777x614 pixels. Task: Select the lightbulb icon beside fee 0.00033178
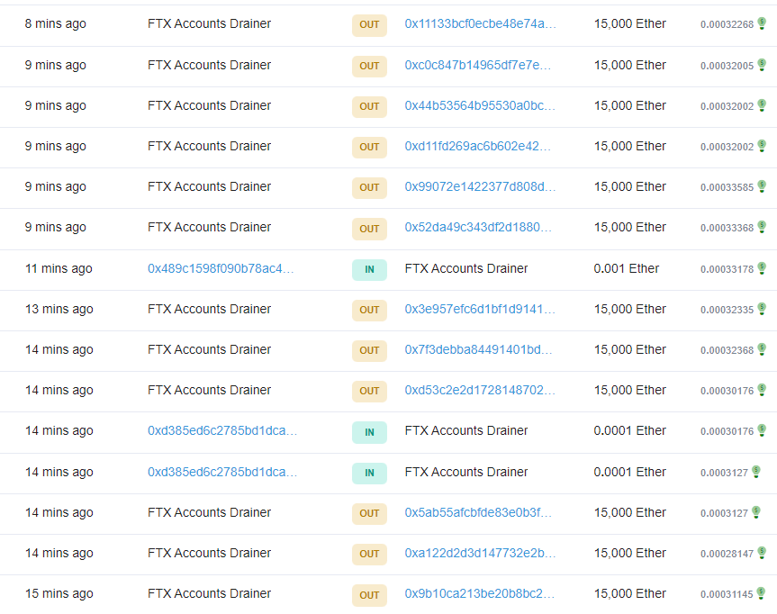762,268
